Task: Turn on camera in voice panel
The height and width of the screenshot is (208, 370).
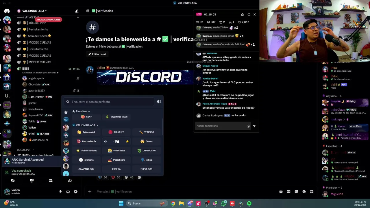Action: coord(13,181)
